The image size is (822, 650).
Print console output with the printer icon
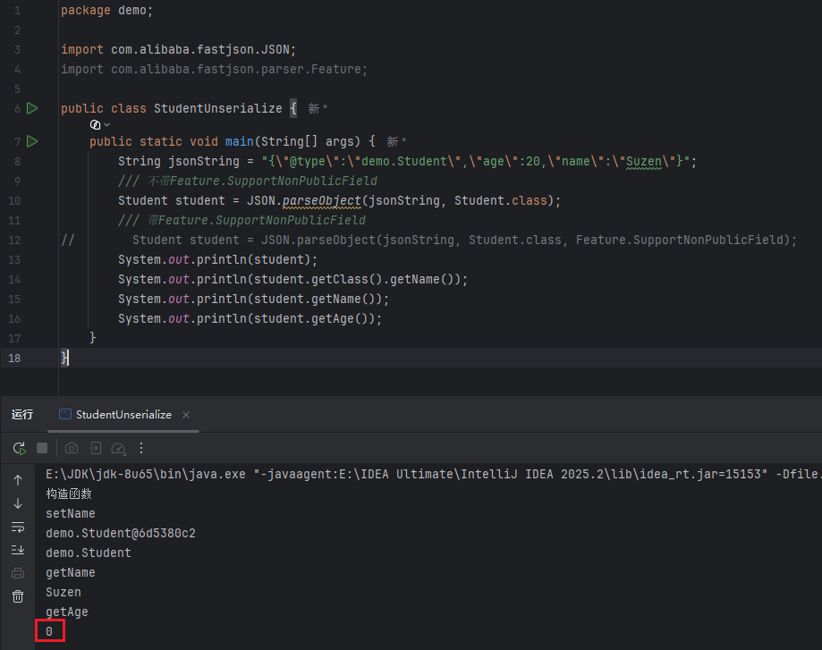[x=18, y=573]
